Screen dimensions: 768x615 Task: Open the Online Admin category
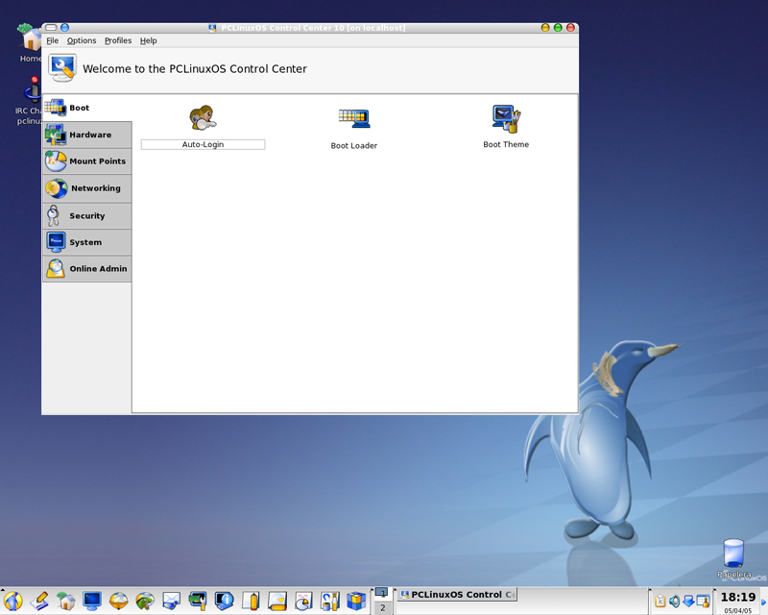coord(87,268)
